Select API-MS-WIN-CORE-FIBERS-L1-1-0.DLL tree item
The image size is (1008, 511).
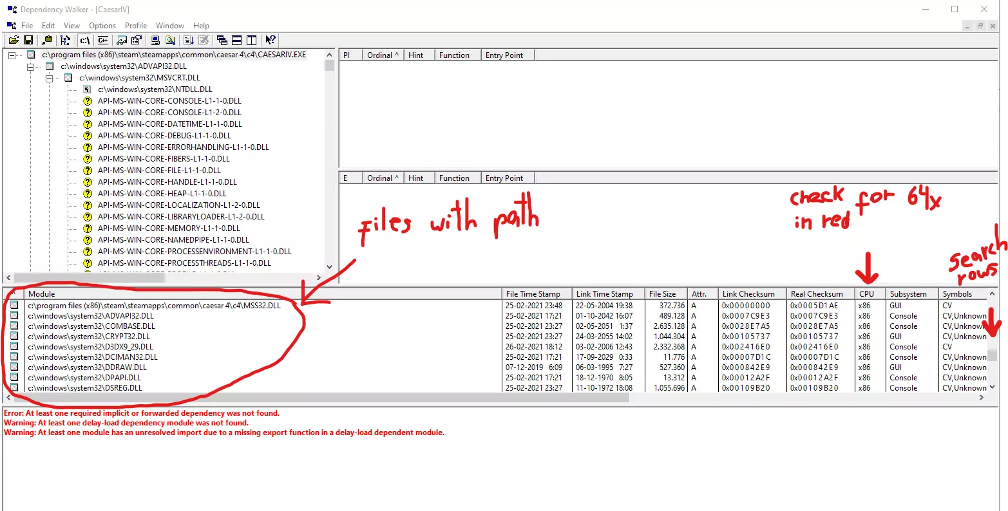tap(164, 159)
